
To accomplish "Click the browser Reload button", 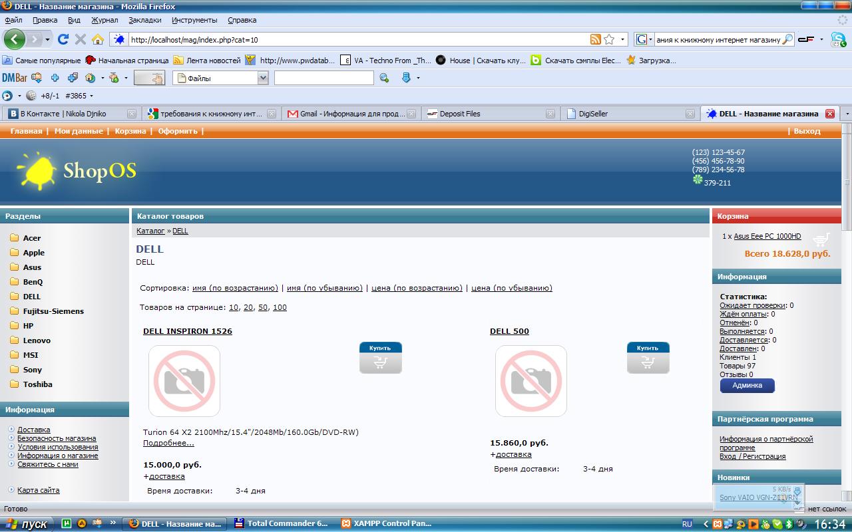I will 63,39.
